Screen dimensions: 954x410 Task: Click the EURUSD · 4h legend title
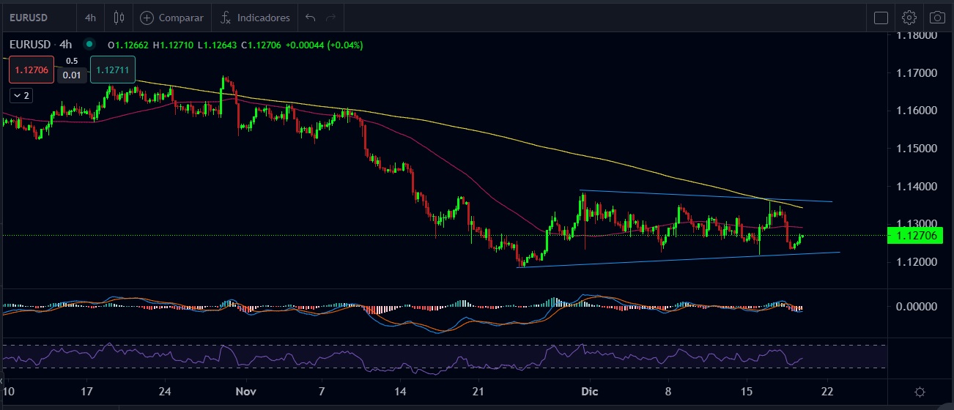click(x=42, y=45)
